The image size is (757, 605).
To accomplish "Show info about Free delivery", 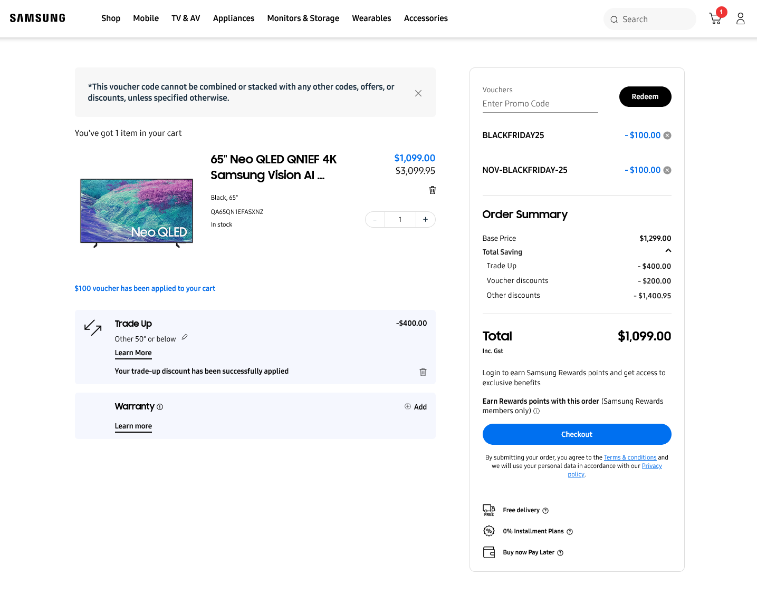I will pyautogui.click(x=545, y=511).
